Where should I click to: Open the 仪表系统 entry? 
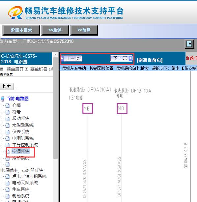pos(21,132)
